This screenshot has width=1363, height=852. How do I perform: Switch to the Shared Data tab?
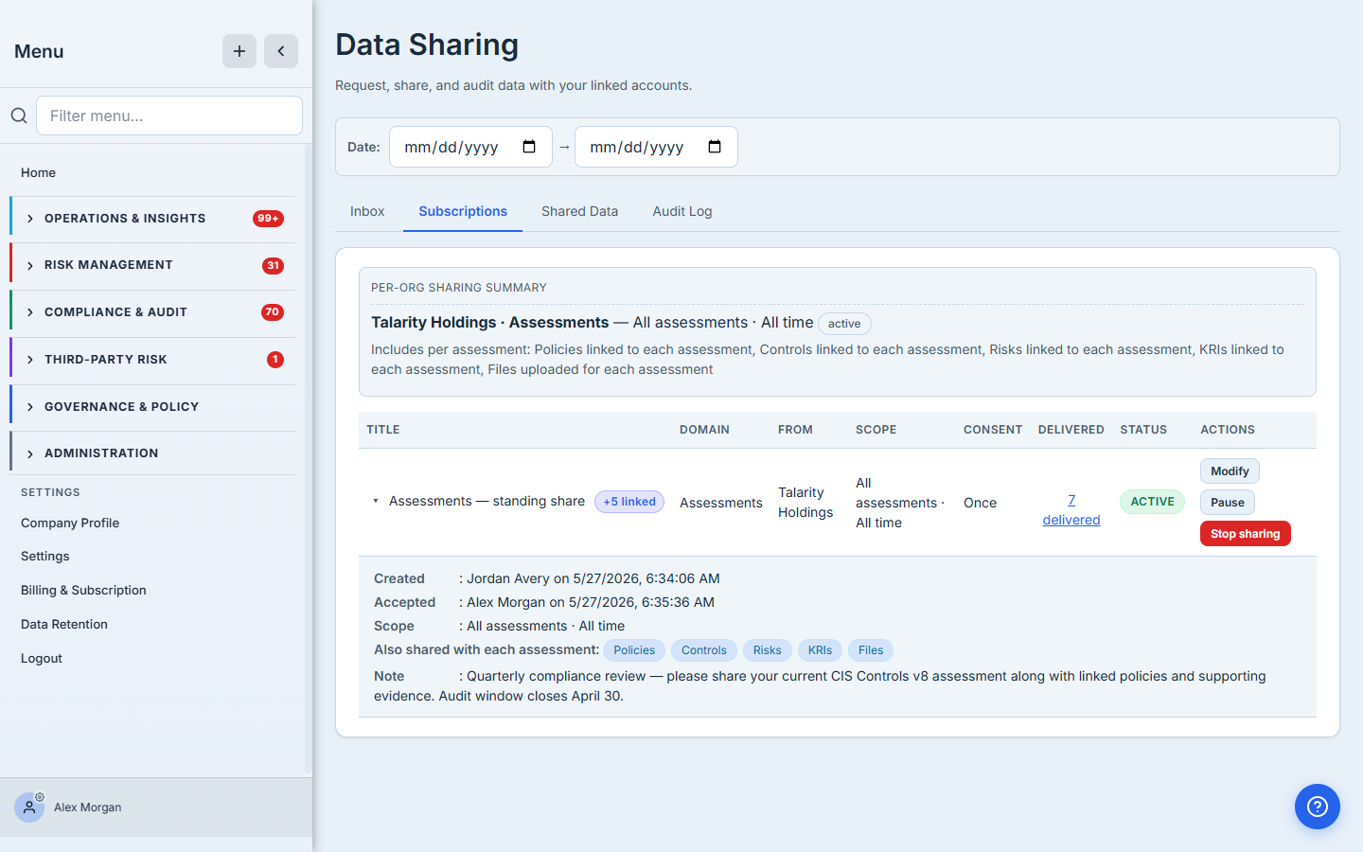point(579,211)
